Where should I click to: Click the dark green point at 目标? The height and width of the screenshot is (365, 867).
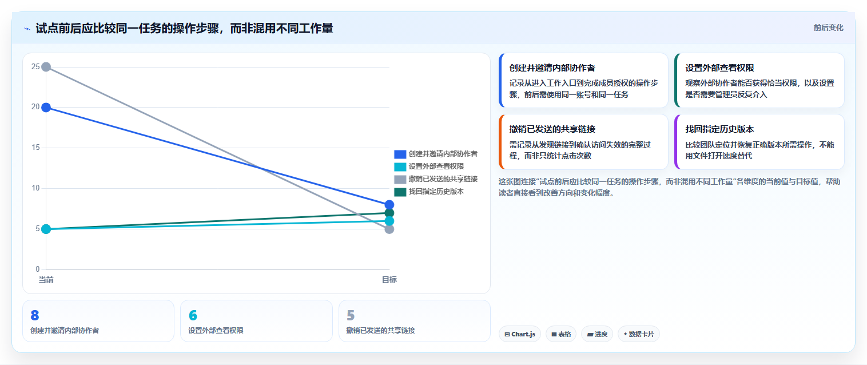pos(389,213)
